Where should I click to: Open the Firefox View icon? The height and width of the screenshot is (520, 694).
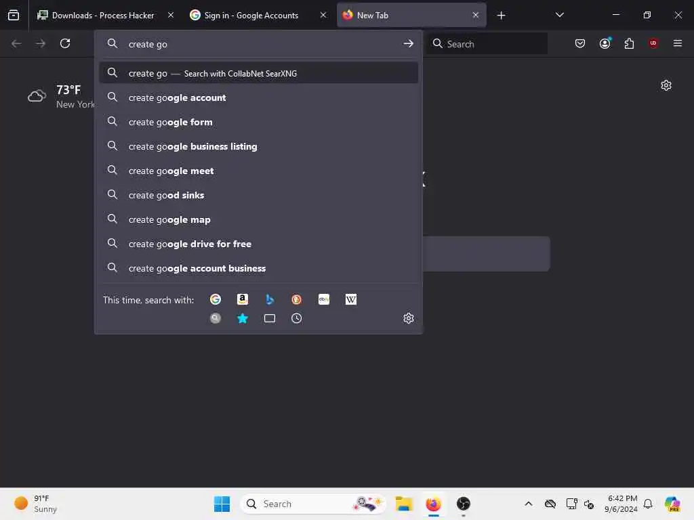pyautogui.click(x=14, y=15)
